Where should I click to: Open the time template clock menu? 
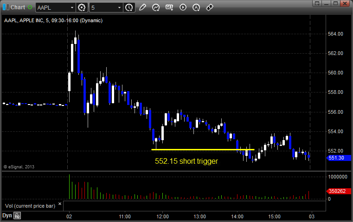tap(129, 8)
